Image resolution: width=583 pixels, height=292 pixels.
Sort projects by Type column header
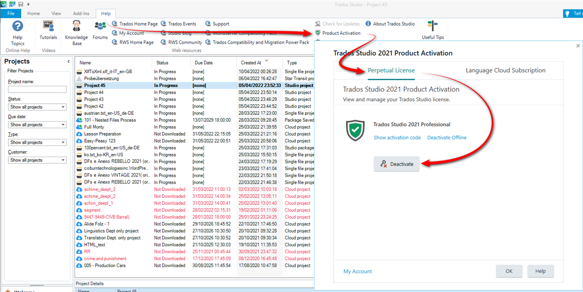[x=299, y=63]
